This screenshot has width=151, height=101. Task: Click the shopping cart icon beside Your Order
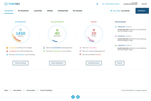(x=111, y=11)
